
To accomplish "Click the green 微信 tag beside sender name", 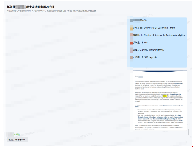I will (17, 134).
